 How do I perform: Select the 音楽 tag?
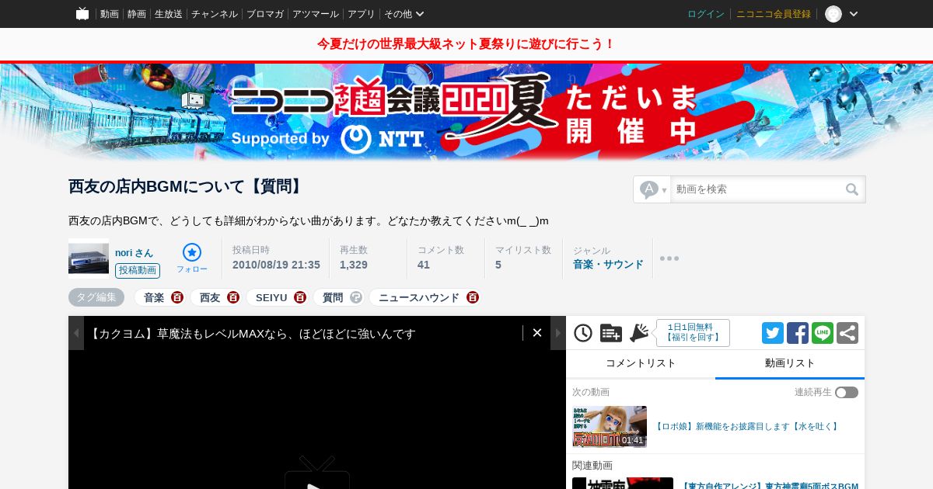pyautogui.click(x=154, y=297)
